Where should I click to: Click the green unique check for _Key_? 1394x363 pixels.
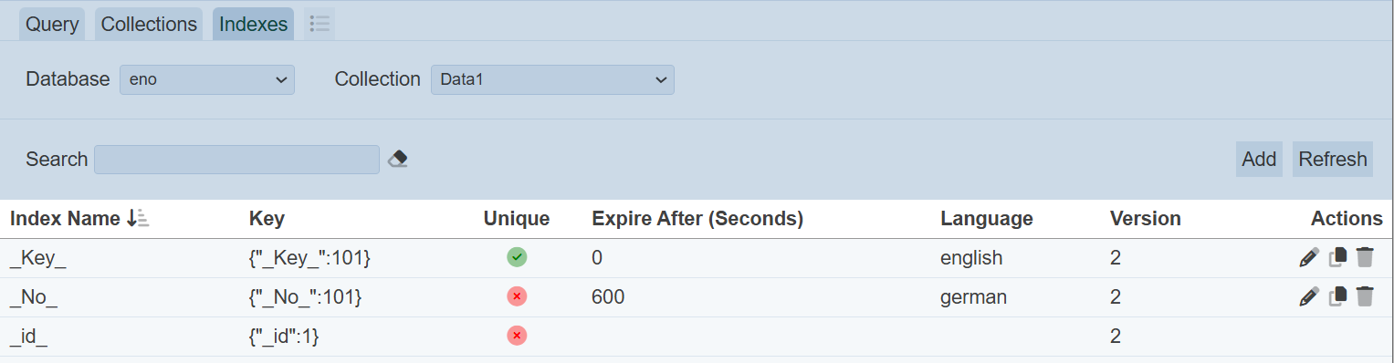[x=517, y=257]
